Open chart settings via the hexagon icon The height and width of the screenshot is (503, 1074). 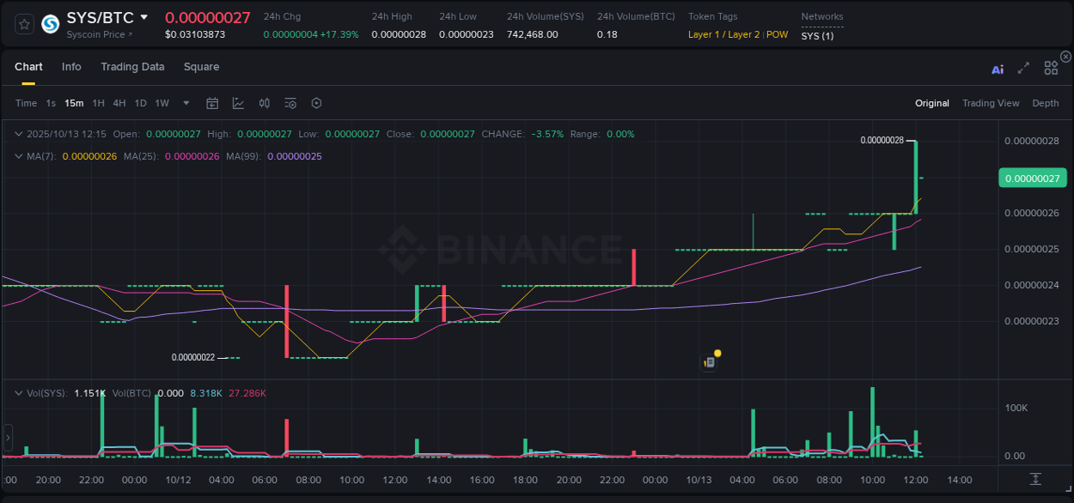coord(316,103)
